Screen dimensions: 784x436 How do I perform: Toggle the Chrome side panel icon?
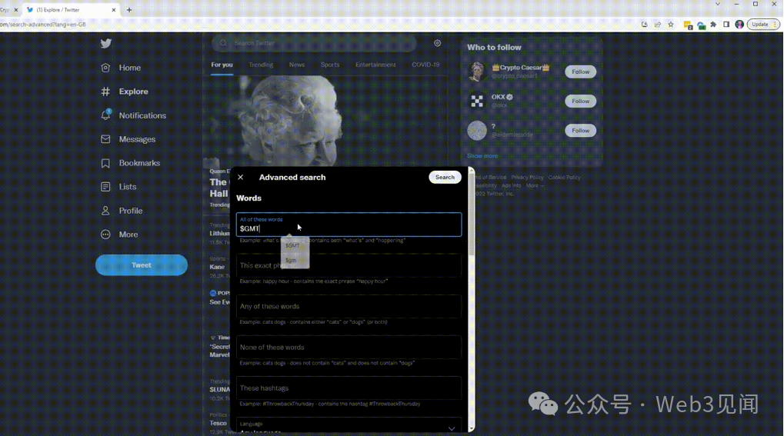click(x=726, y=24)
